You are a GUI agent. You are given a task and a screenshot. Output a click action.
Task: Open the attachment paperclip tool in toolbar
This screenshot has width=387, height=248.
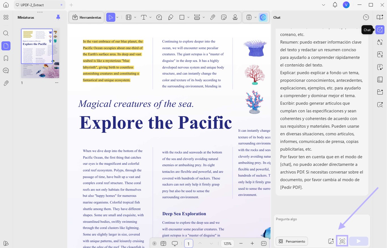click(x=212, y=18)
